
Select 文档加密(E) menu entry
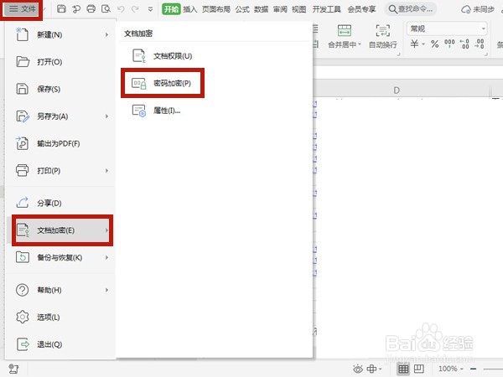click(62, 230)
